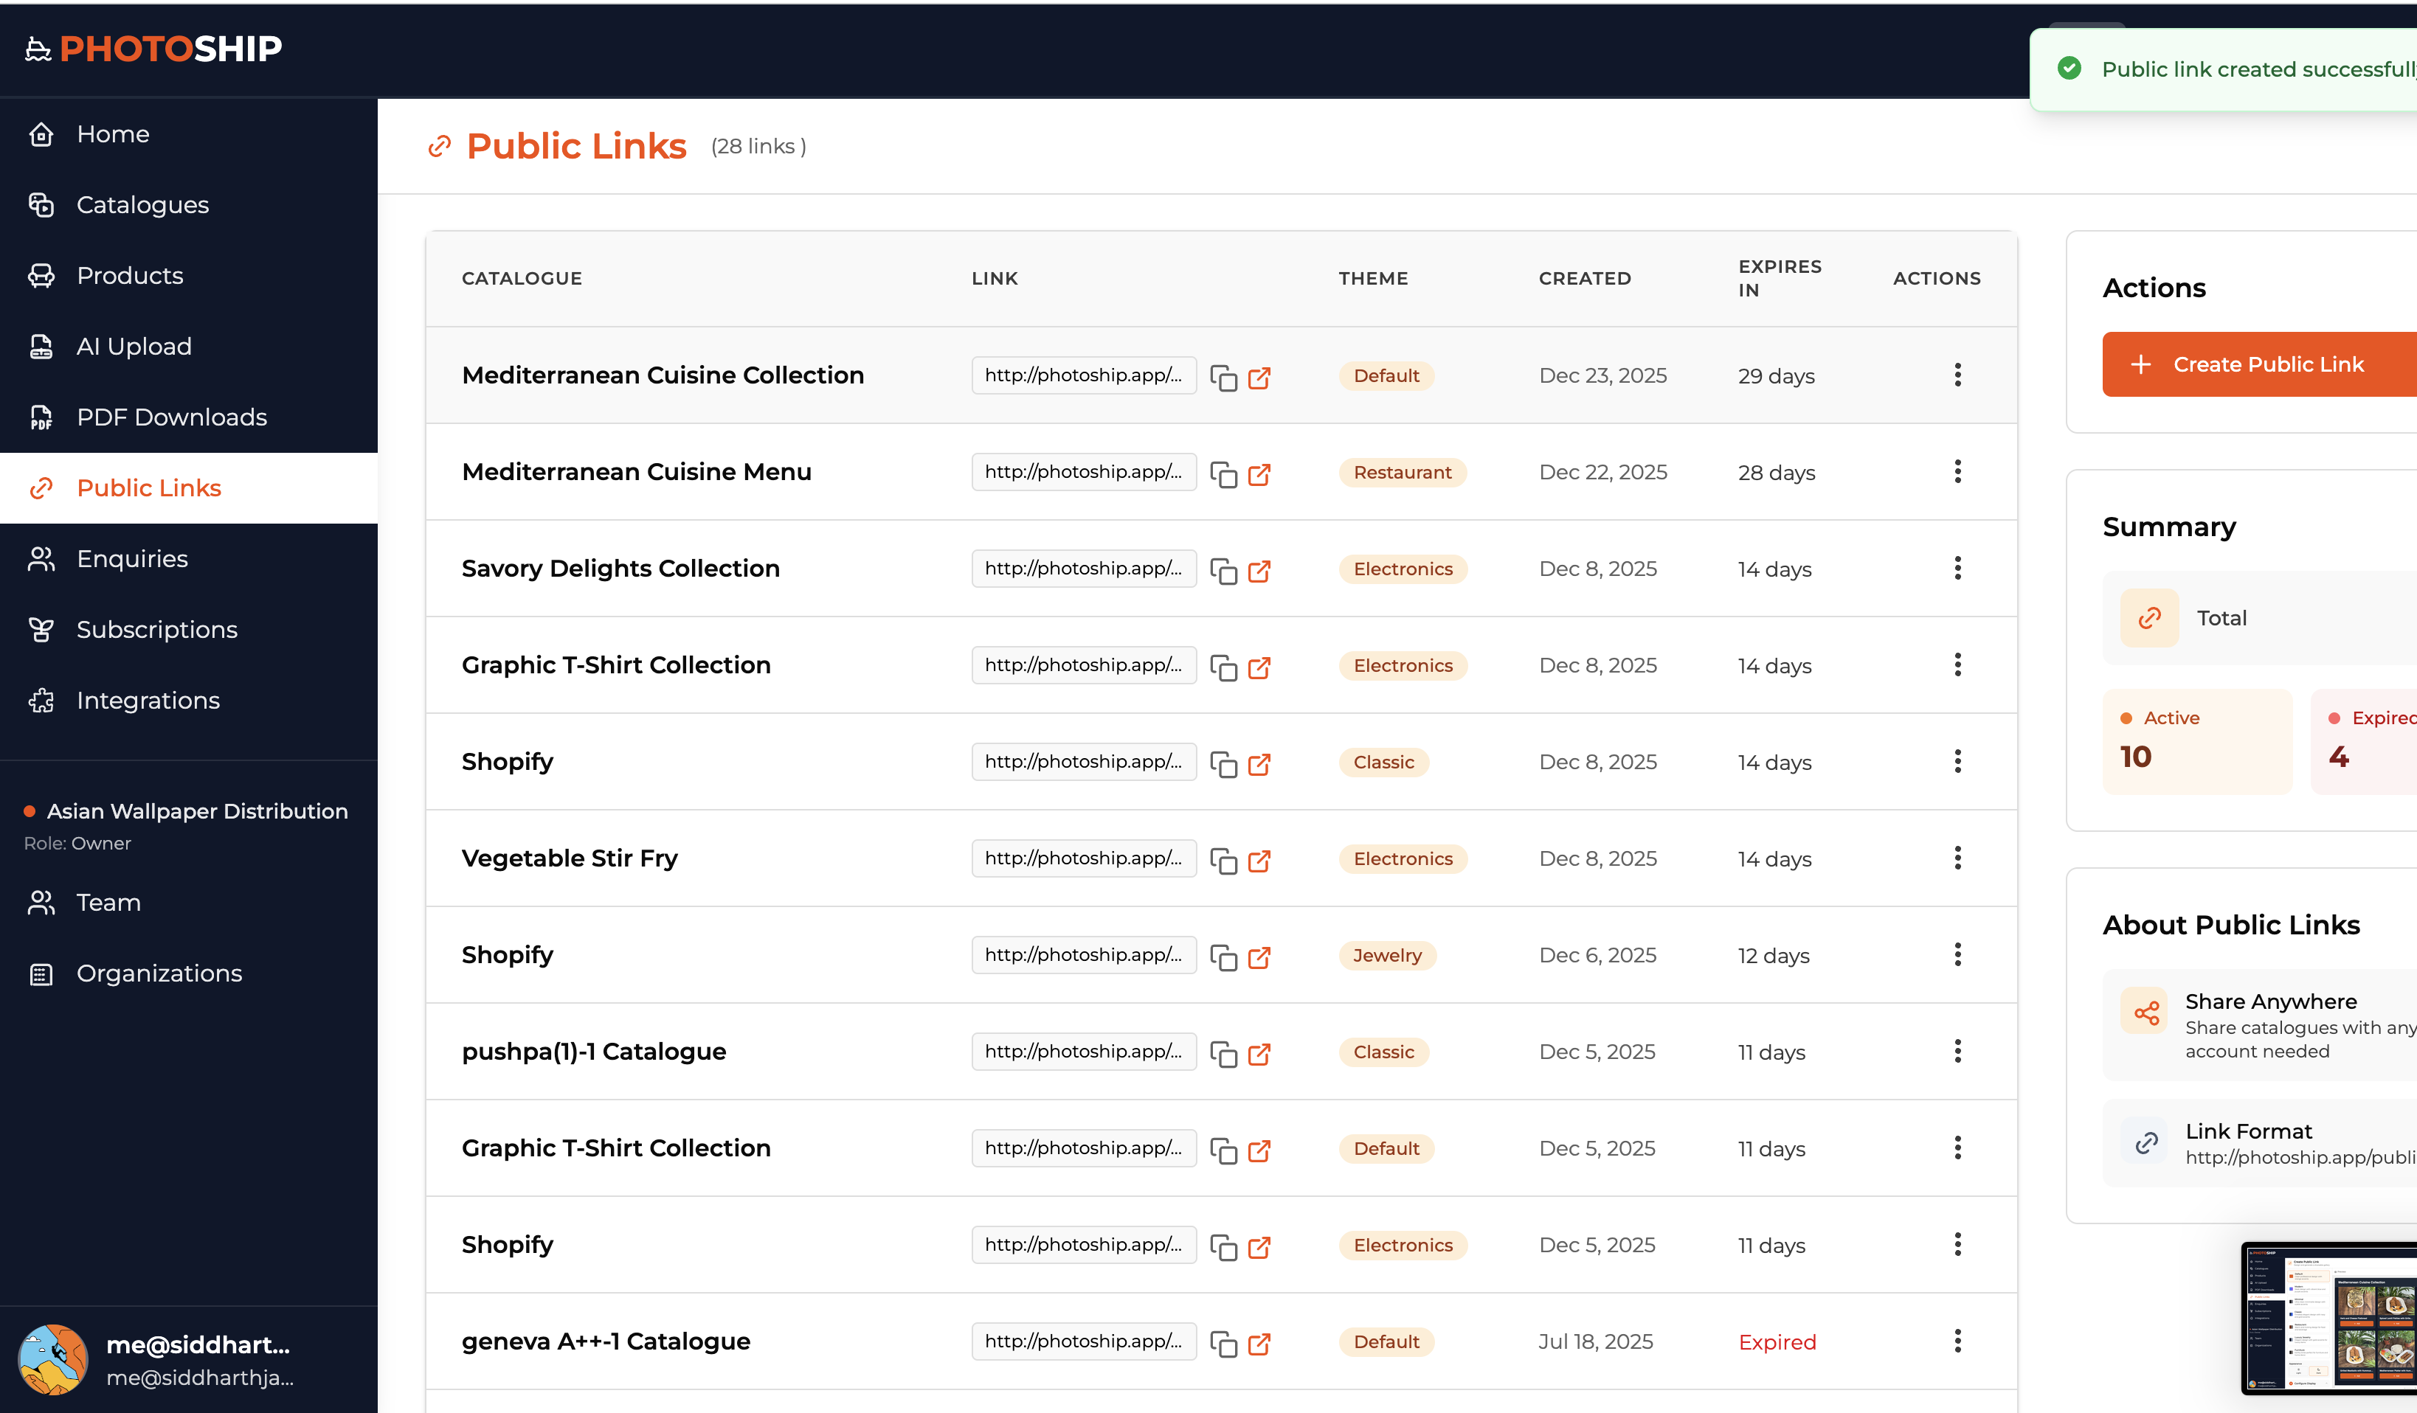Select the AI Upload icon in sidebar
The height and width of the screenshot is (1413, 2417).
coord(41,346)
